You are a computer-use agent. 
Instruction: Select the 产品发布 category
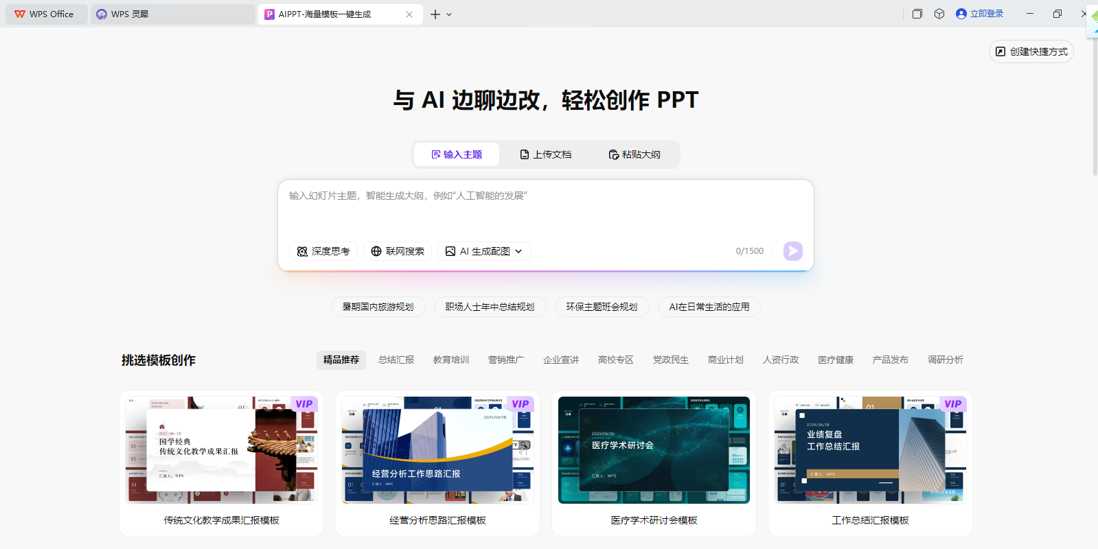(891, 360)
